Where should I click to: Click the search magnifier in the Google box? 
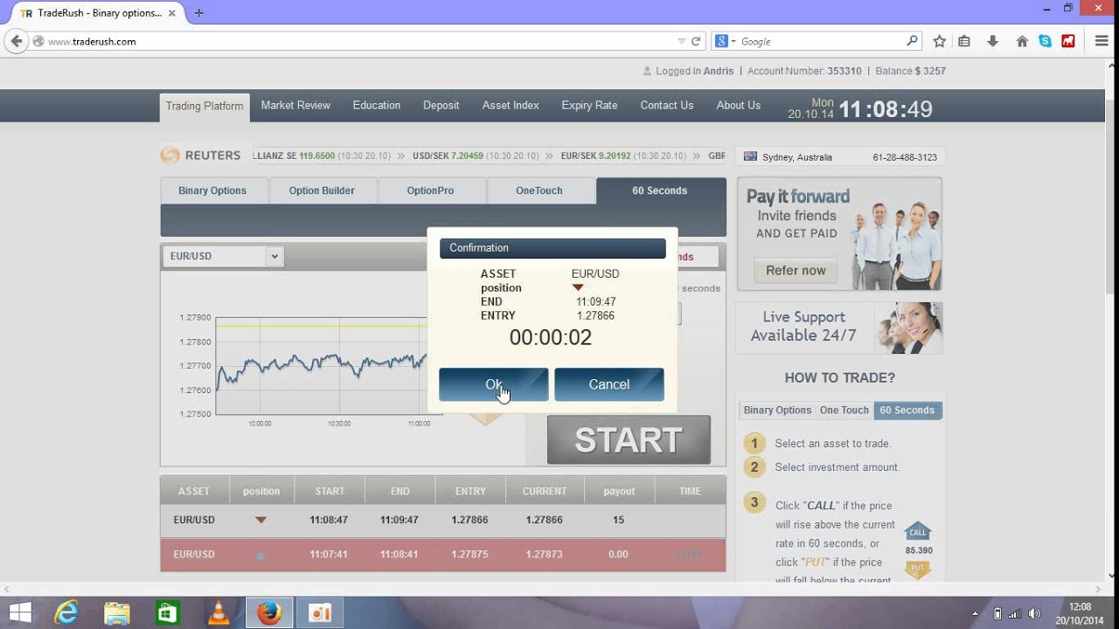913,41
